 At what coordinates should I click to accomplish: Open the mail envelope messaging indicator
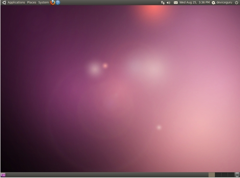tap(176, 2)
